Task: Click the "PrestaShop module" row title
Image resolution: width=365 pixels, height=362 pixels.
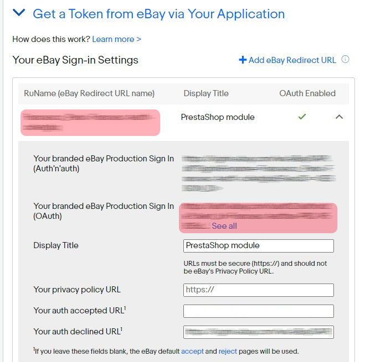Action: [x=218, y=117]
